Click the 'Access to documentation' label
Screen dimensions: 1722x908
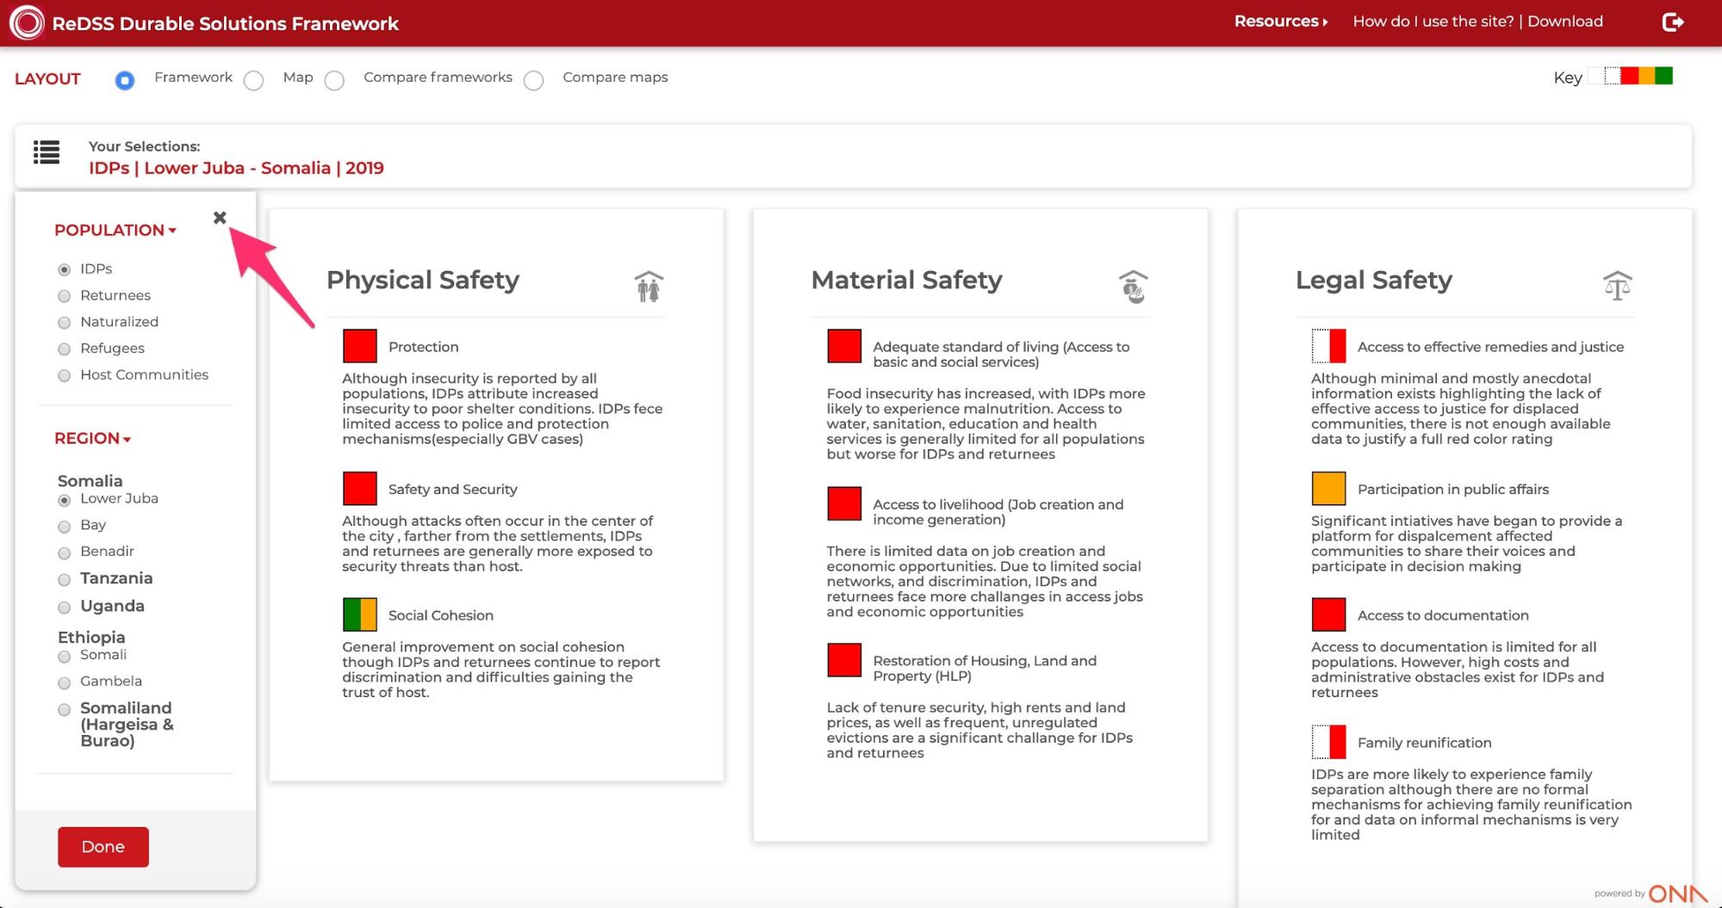click(x=1443, y=615)
